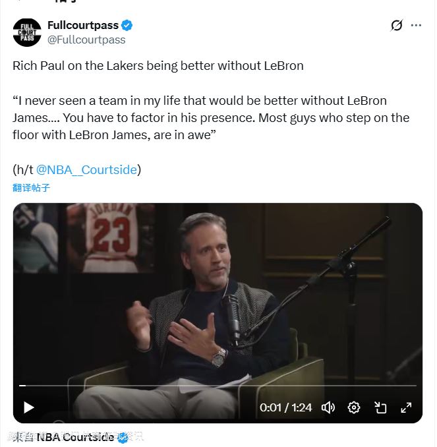Open the Fullcourtpass profile avatar
The height and width of the screenshot is (447, 437).
pos(27,32)
